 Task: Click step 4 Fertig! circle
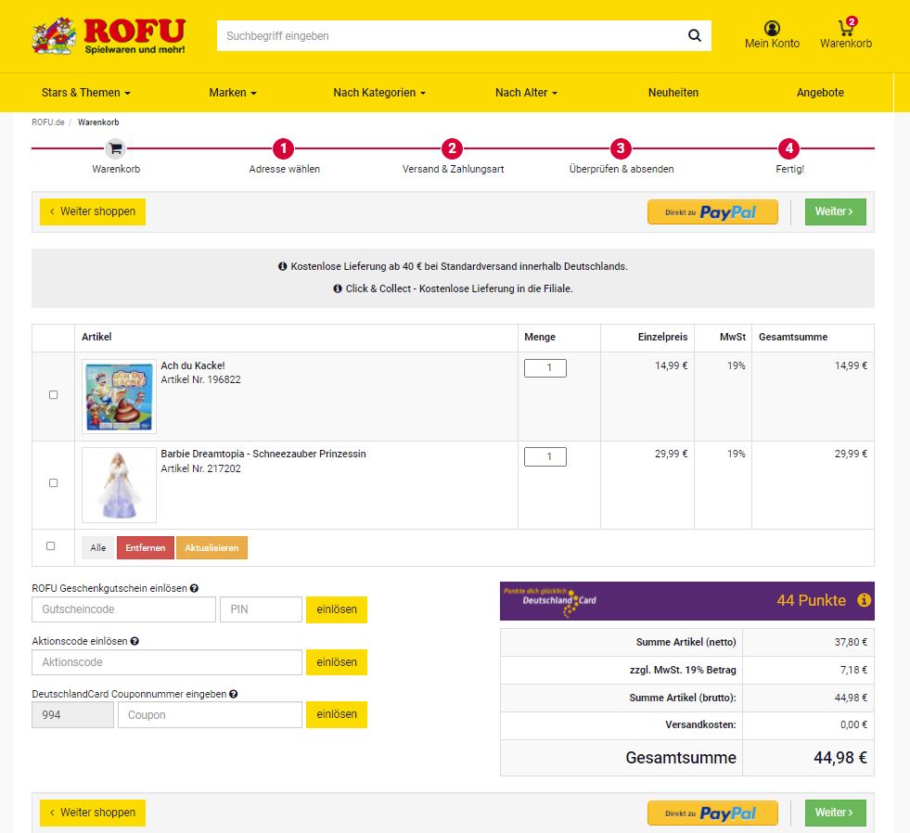[x=788, y=148]
